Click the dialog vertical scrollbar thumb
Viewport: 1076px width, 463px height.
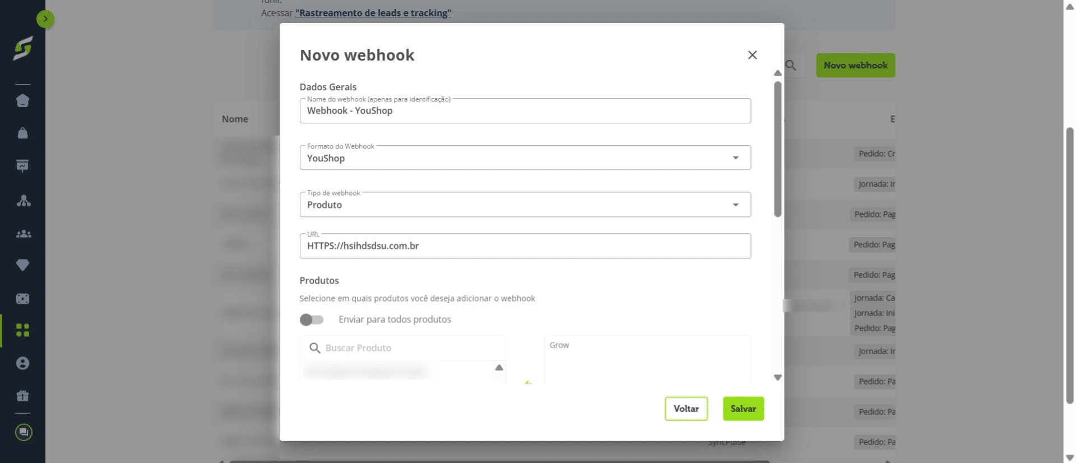777,149
